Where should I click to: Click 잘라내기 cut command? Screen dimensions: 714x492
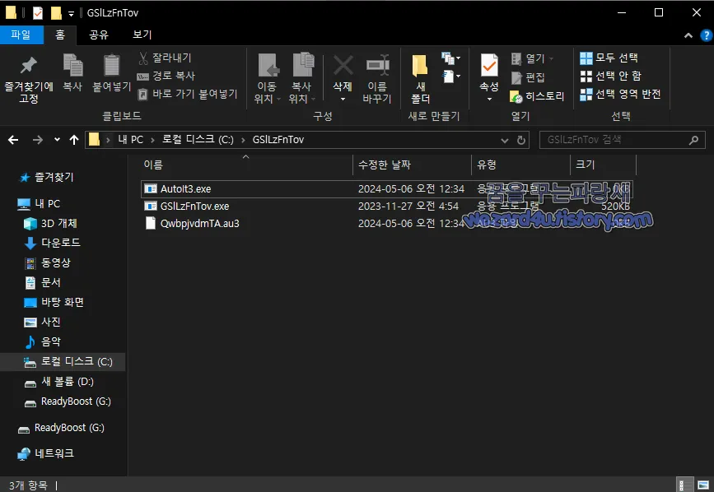coord(165,58)
